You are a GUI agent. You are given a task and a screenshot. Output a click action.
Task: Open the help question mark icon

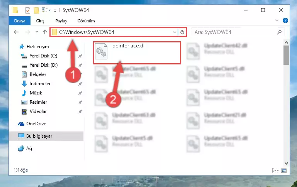tap(285, 20)
